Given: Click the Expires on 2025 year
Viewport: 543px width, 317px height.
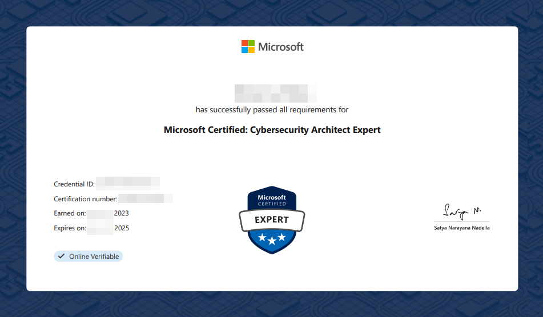Looking at the screenshot, I should [x=122, y=228].
